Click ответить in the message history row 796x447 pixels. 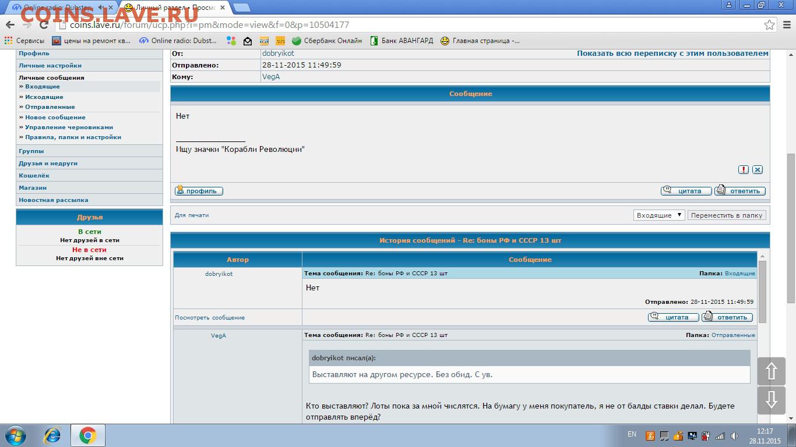pos(727,317)
